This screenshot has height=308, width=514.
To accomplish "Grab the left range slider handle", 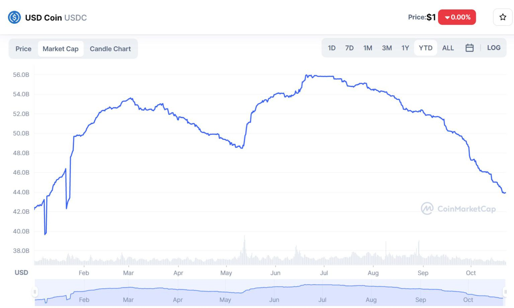I will pos(35,292).
